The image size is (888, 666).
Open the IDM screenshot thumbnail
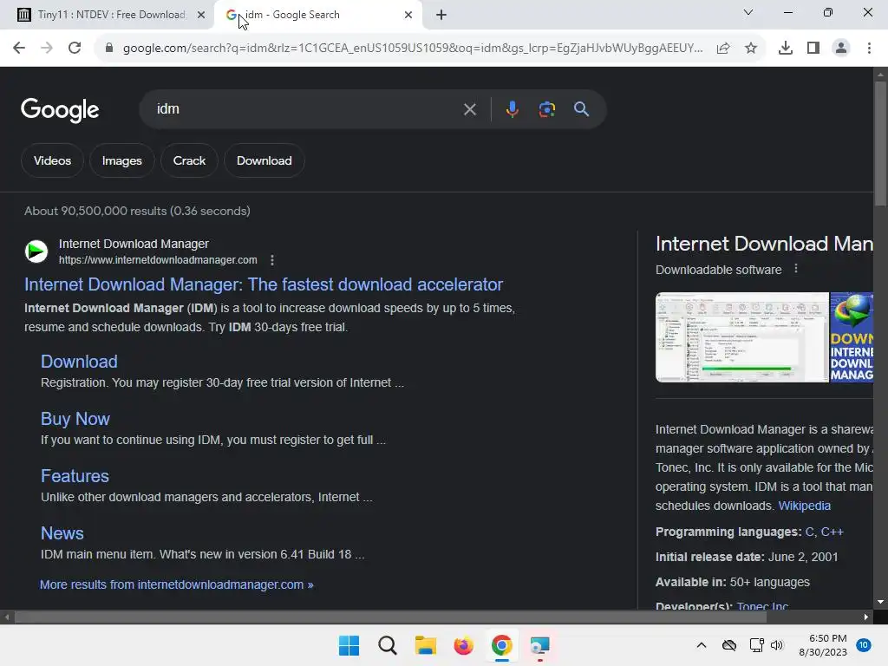click(742, 337)
